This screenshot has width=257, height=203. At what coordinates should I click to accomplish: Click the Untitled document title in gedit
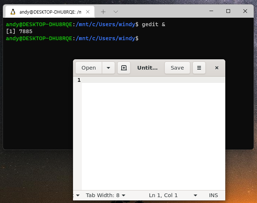pyautogui.click(x=147, y=68)
